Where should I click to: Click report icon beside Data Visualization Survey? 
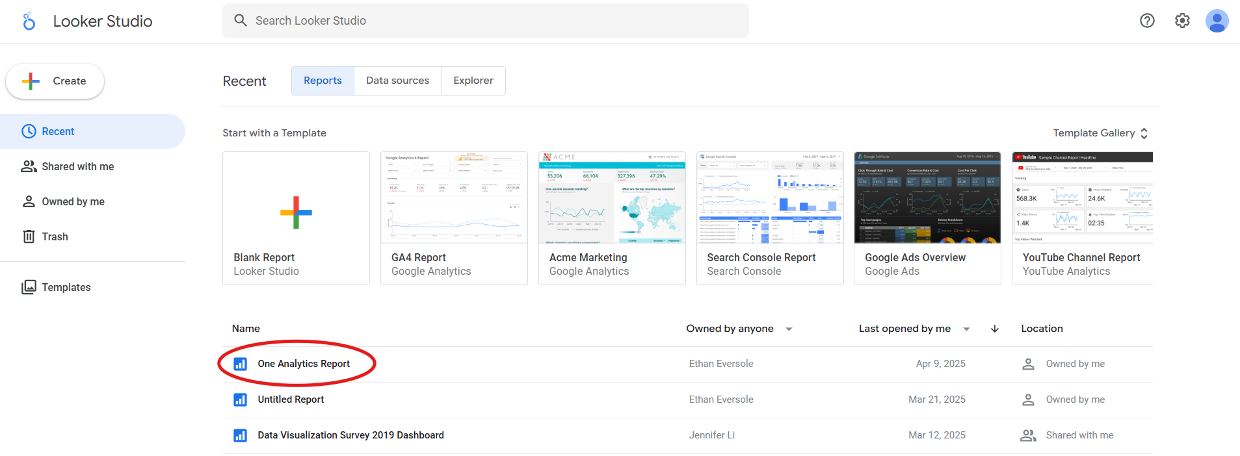[240, 435]
